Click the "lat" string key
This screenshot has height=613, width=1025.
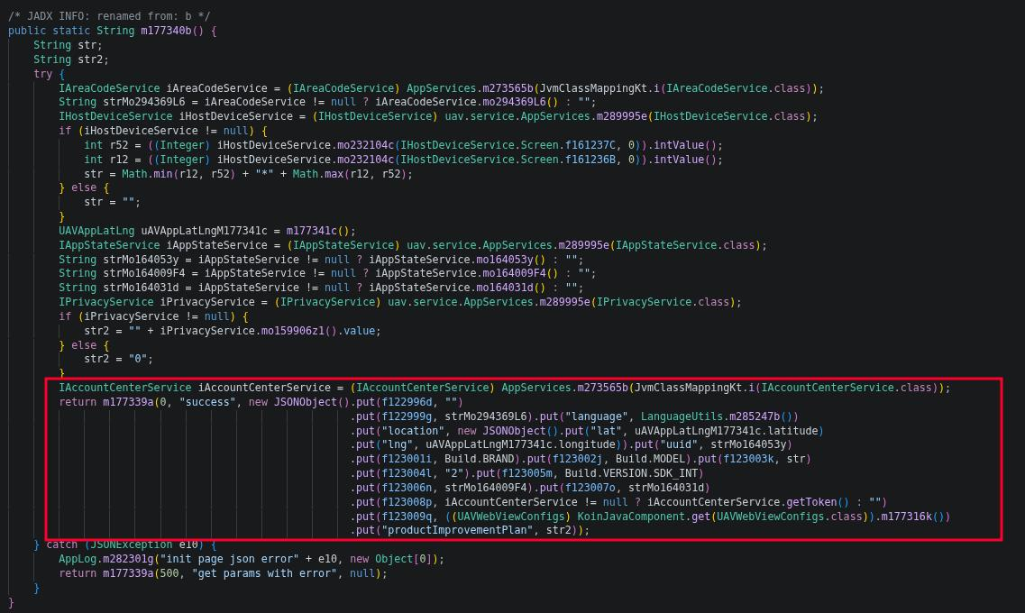tap(606, 431)
